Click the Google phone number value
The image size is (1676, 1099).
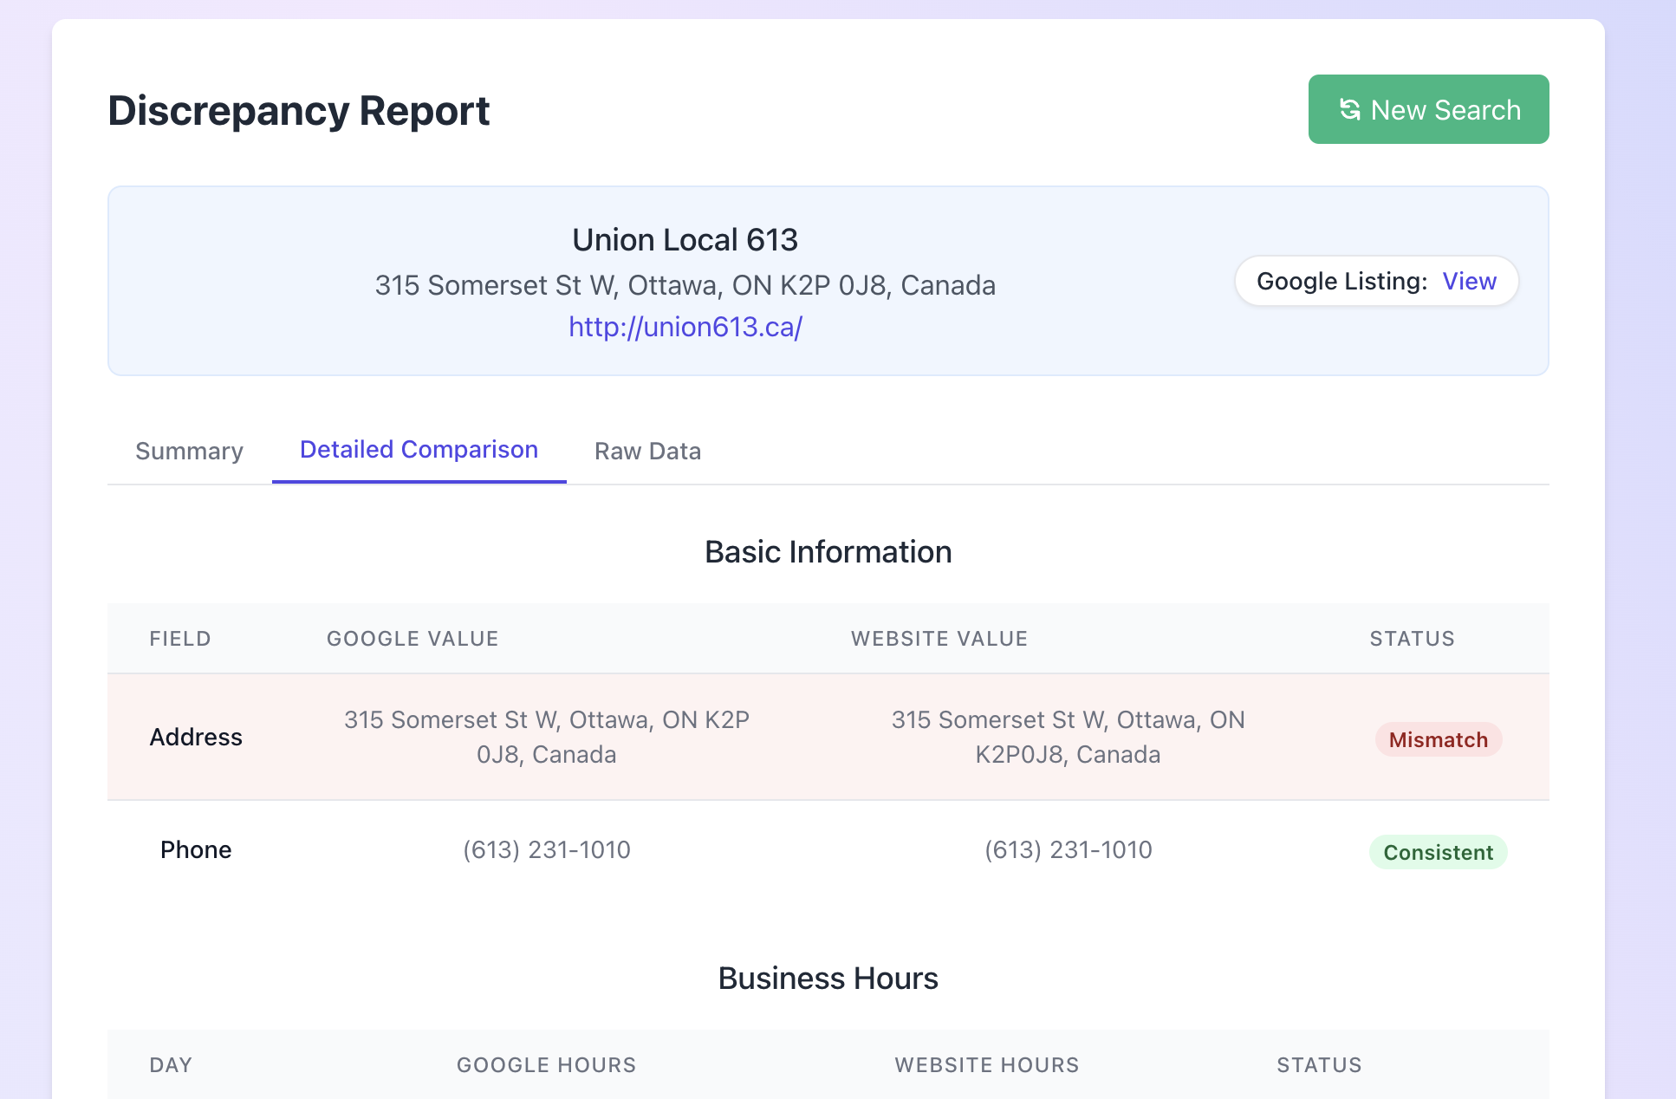(546, 849)
